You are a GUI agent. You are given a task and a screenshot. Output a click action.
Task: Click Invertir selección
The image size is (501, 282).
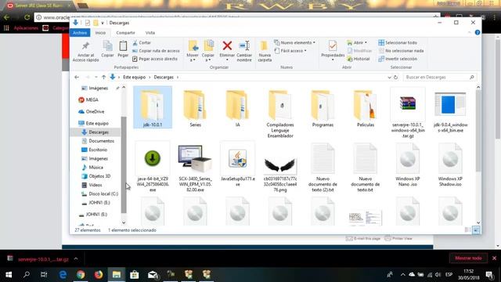[x=398, y=59]
